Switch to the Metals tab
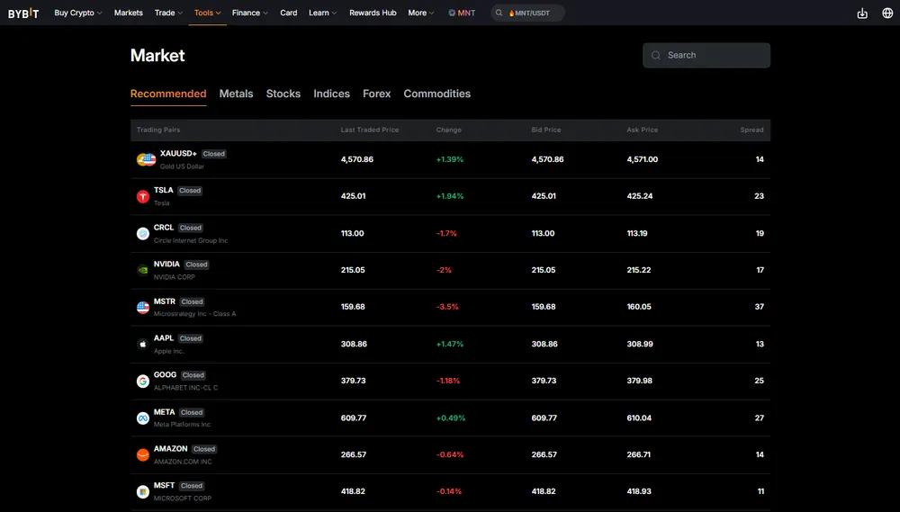 (236, 94)
